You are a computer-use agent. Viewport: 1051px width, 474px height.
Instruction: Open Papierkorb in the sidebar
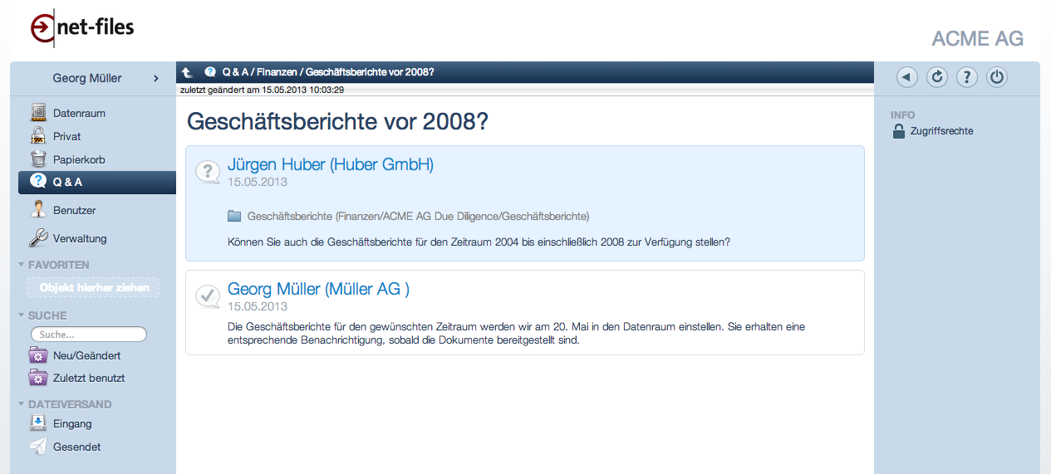coord(79,159)
